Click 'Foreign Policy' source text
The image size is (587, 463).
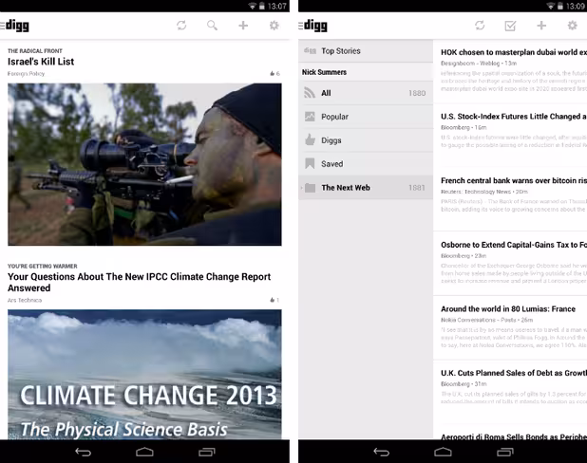tap(26, 74)
